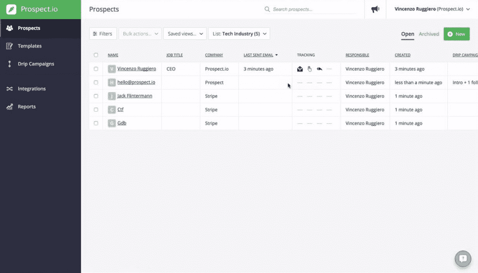Click the megaphone announcements icon
Screen dimensions: 478x273
376,9
